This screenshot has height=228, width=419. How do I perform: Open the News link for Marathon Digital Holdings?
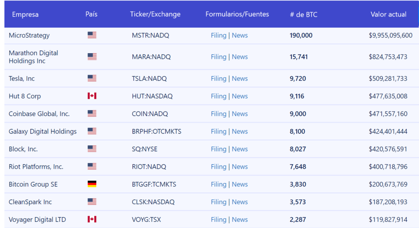pyautogui.click(x=240, y=57)
